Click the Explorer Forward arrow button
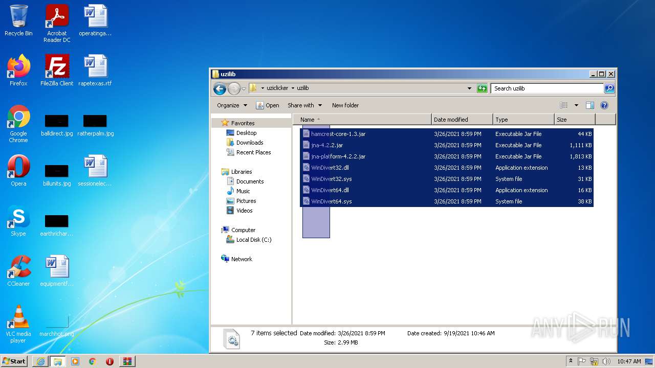 (234, 88)
